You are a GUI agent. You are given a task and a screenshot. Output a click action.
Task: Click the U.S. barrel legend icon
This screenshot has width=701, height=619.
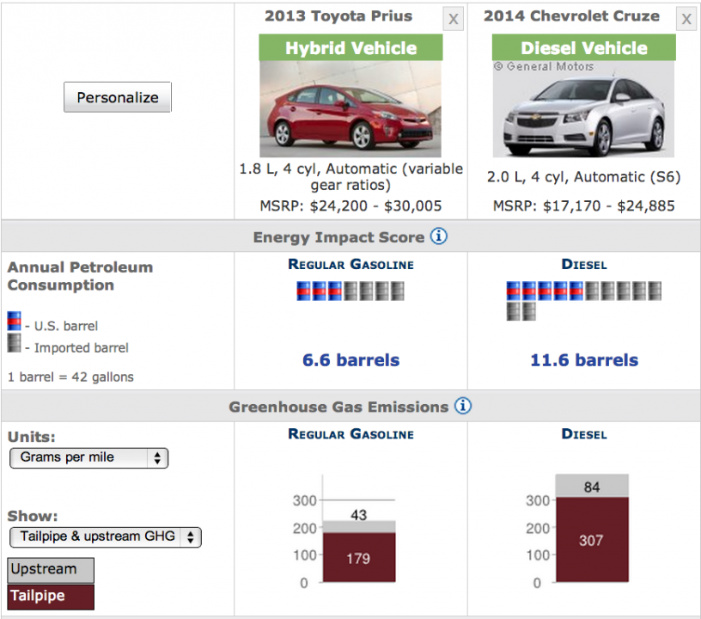pos(14,322)
